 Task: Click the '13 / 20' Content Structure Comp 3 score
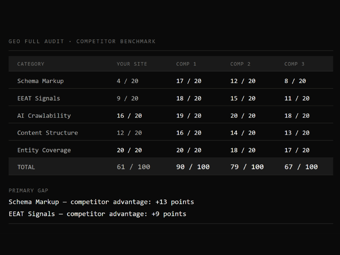coord(297,133)
